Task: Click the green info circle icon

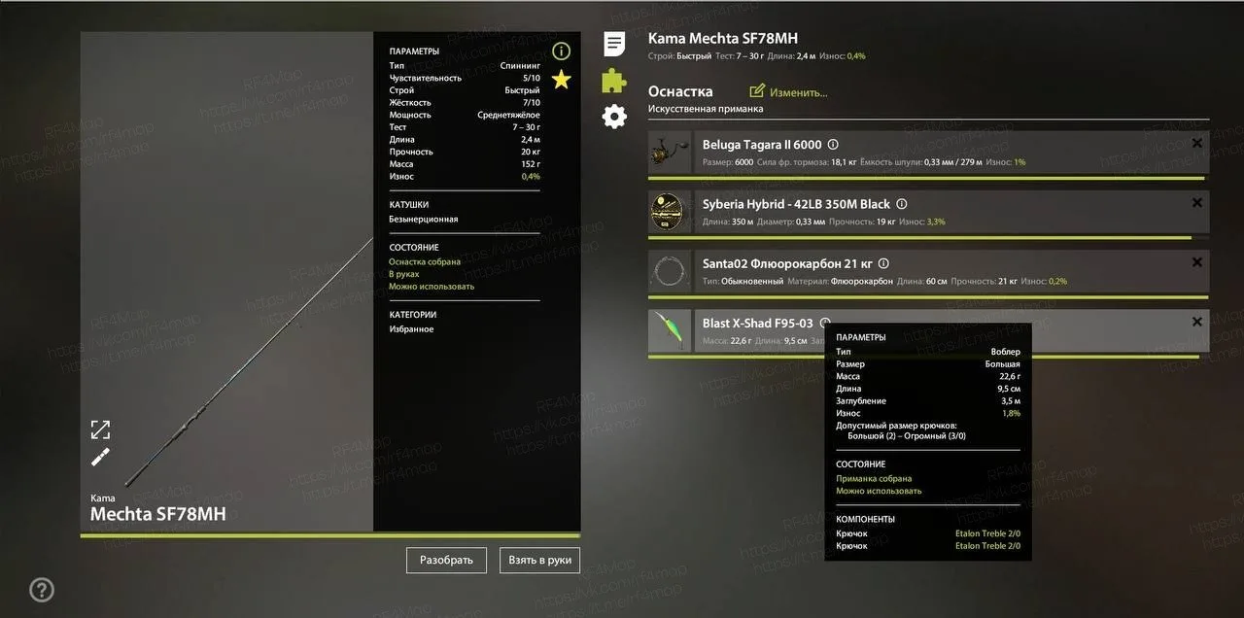Action: tap(561, 51)
